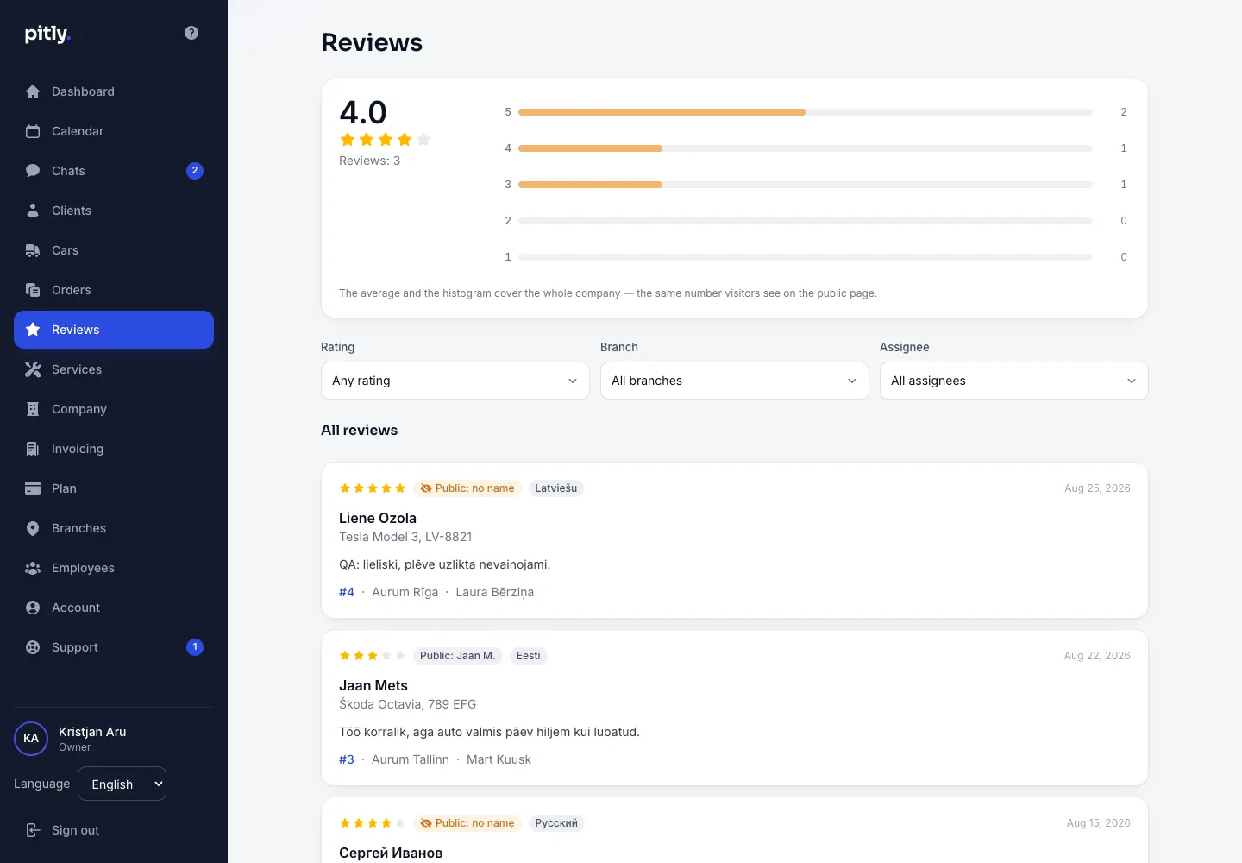Click the Clients person icon

point(33,211)
